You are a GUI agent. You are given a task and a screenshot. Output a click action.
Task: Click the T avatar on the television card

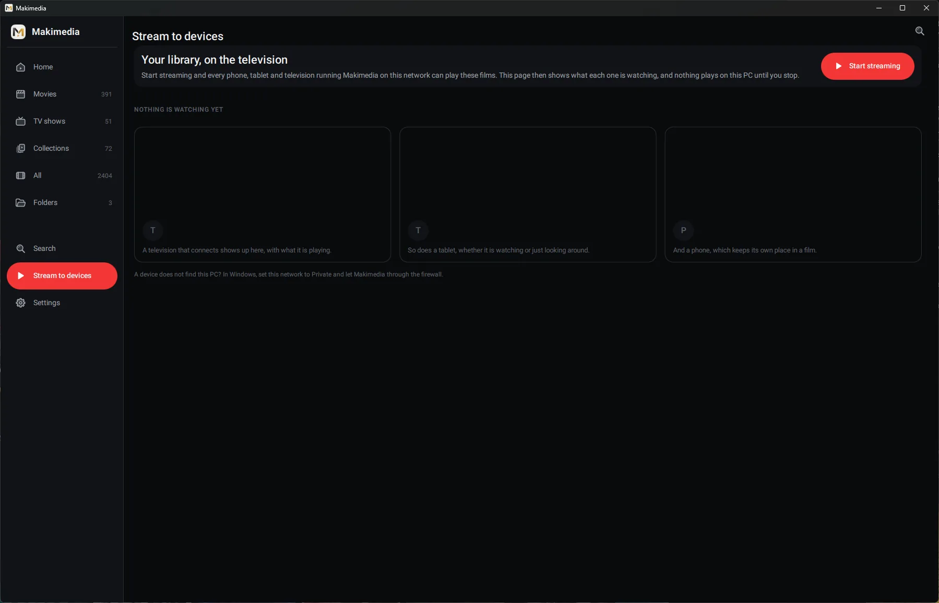153,231
